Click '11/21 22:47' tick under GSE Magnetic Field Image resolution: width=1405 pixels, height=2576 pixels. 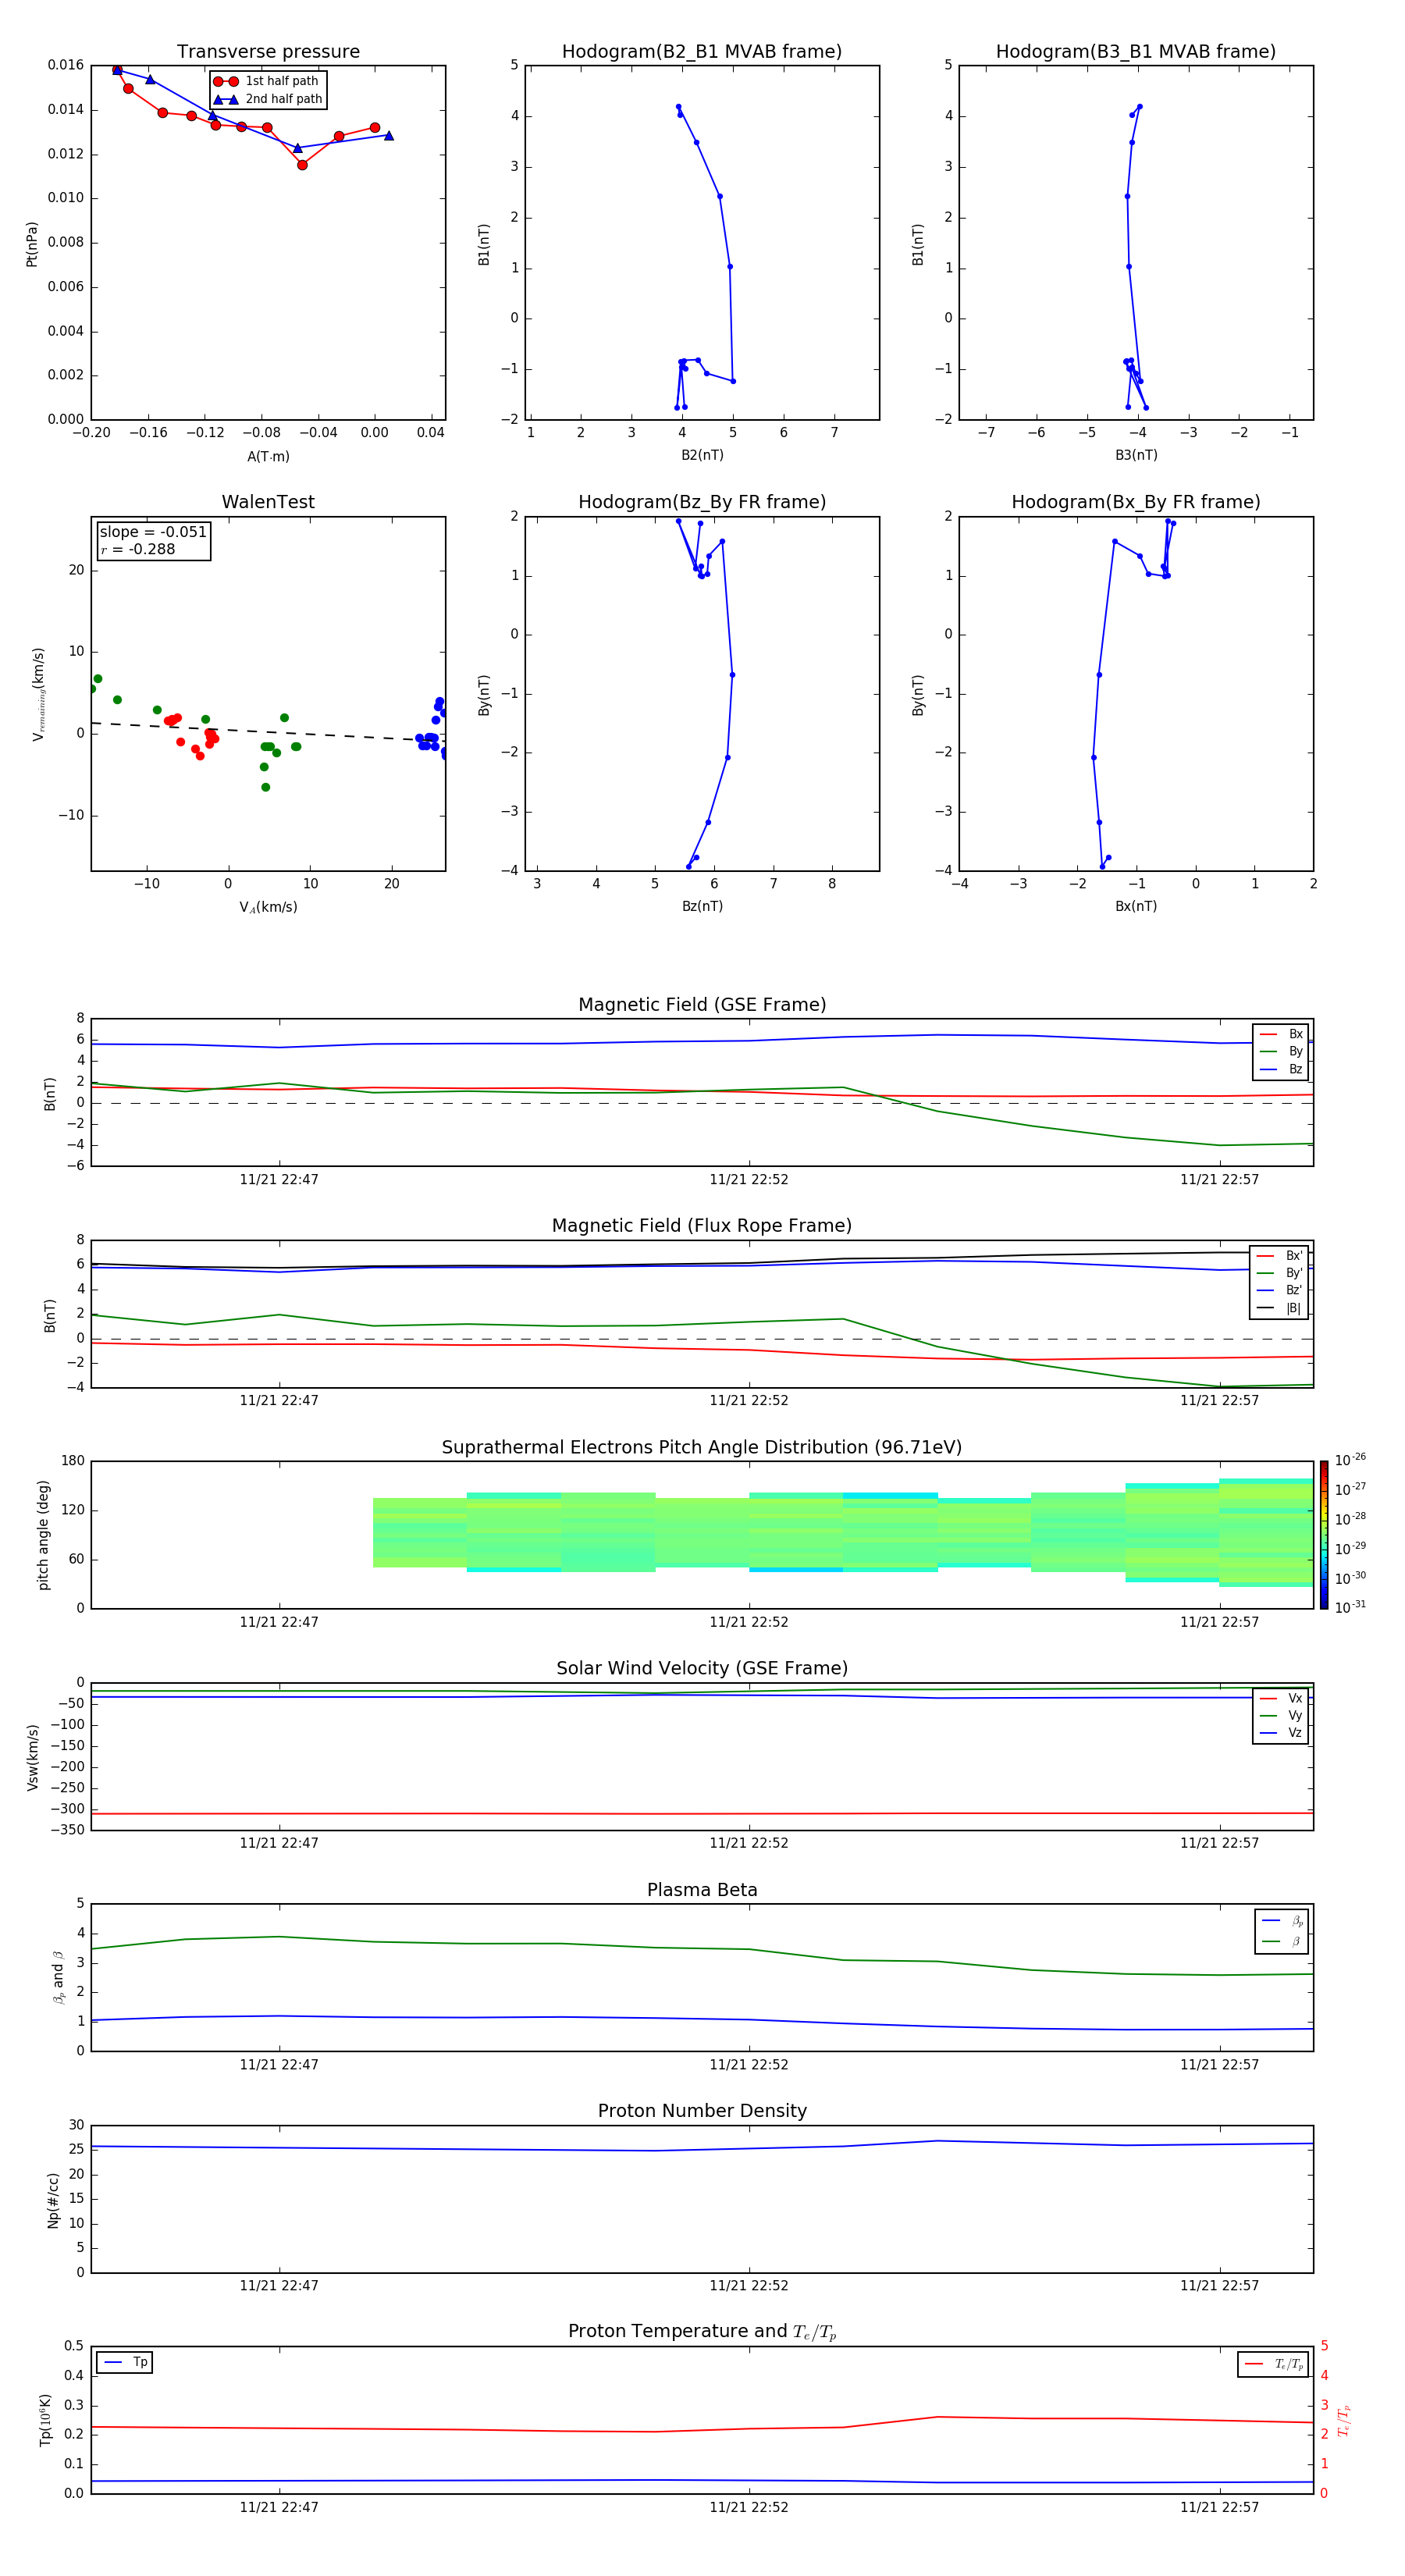coord(279,1180)
